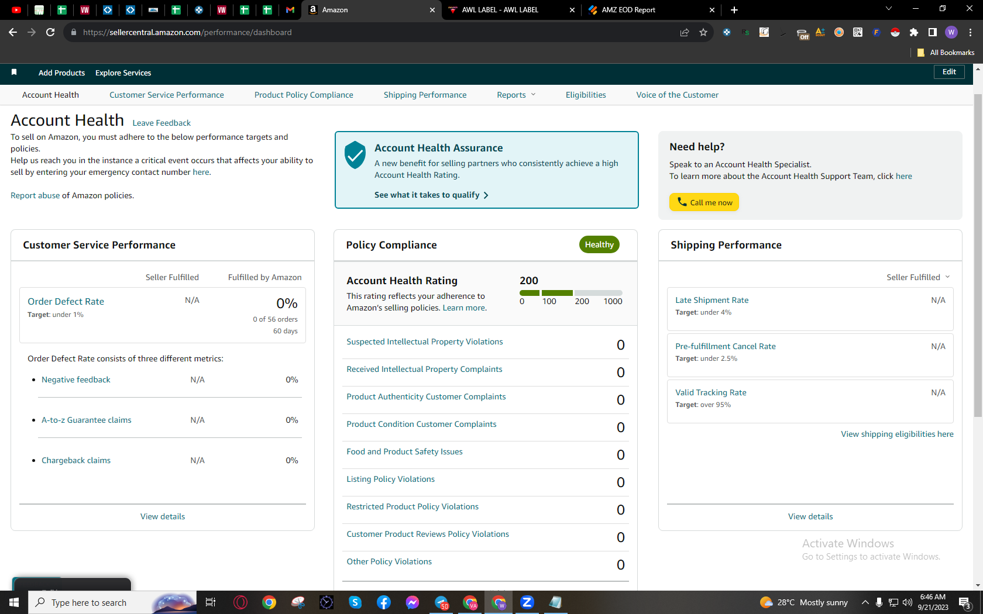Screen dimensions: 983x614
Task: Click Explore Services in the header
Action: point(123,73)
